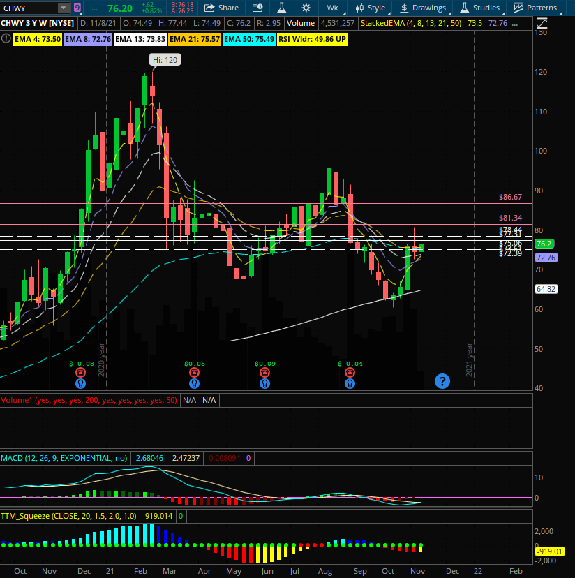The height and width of the screenshot is (578, 575).
Task: Open the Studies menu
Action: pyautogui.click(x=481, y=8)
